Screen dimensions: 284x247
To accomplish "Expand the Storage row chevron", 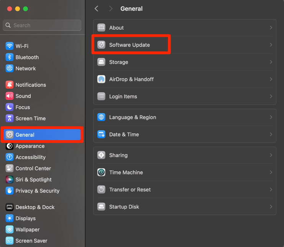I will [271, 62].
